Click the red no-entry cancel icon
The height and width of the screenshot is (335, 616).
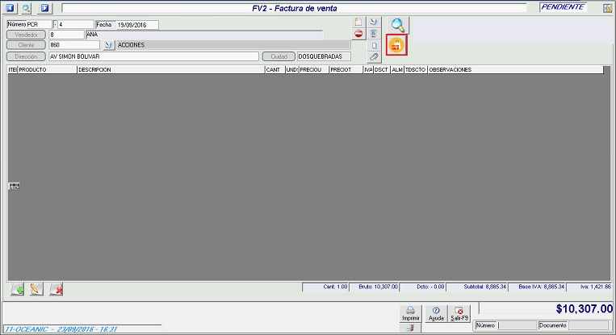[358, 34]
